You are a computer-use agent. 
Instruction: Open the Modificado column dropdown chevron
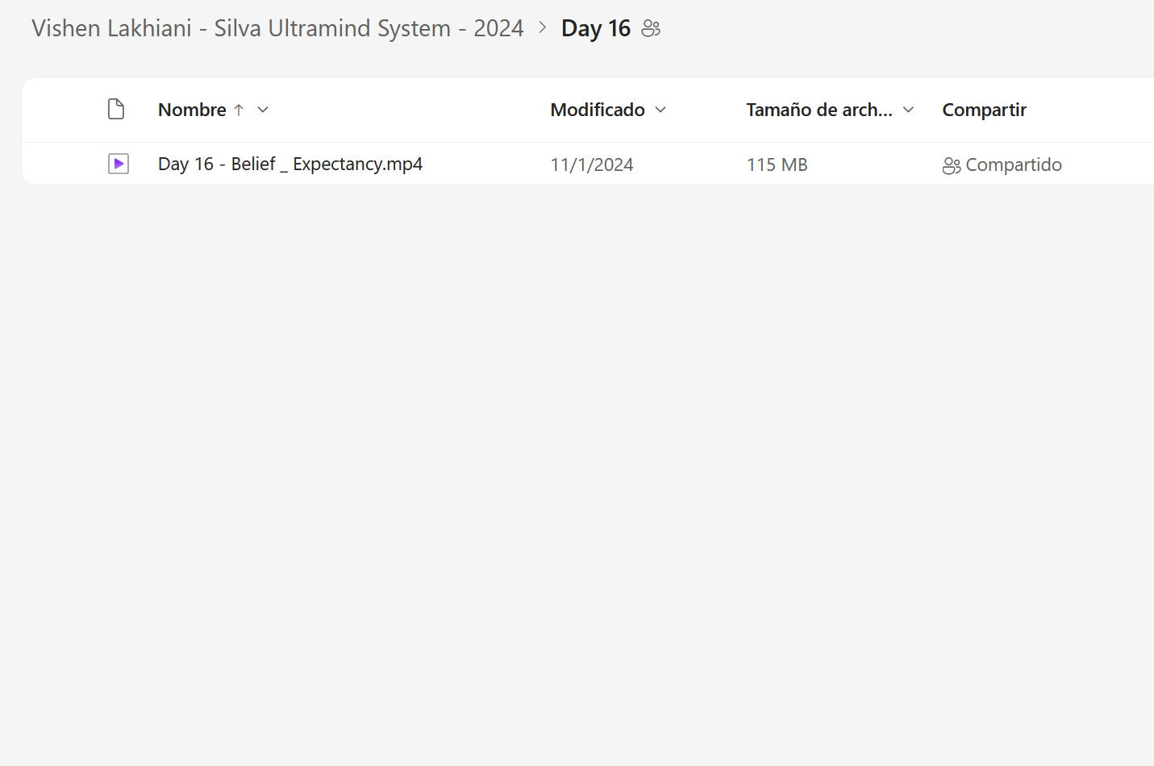pyautogui.click(x=661, y=110)
